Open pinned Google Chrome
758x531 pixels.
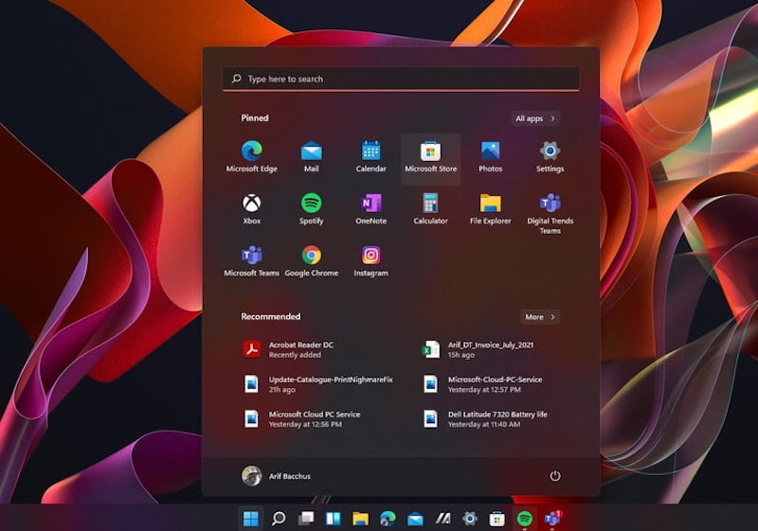(311, 260)
